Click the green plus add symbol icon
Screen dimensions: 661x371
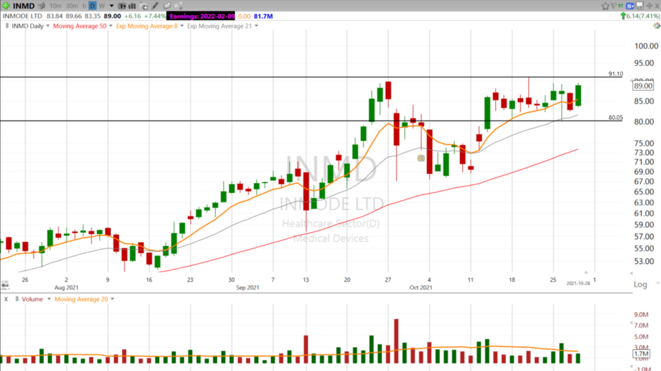pos(6,5)
